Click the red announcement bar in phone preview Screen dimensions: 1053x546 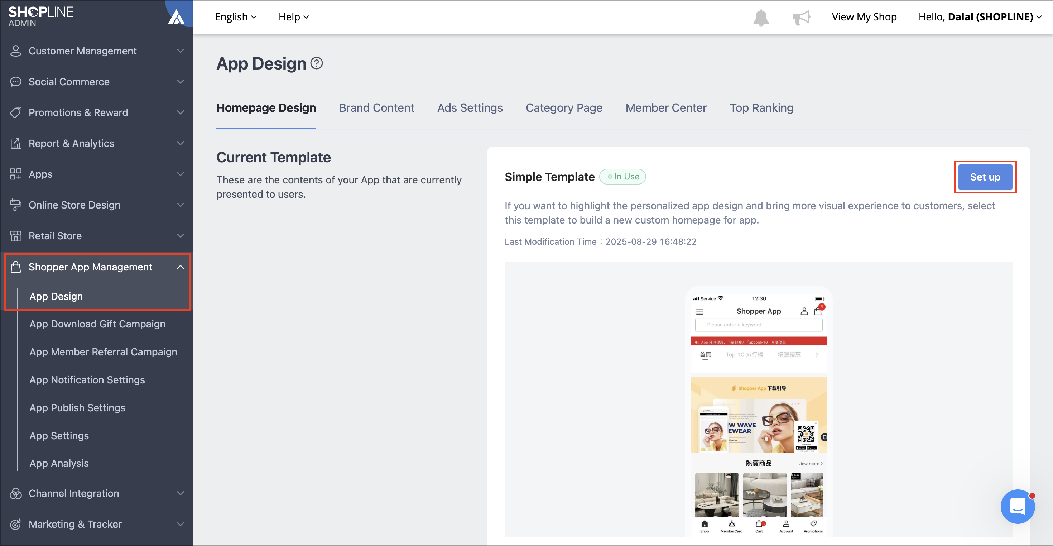point(759,342)
